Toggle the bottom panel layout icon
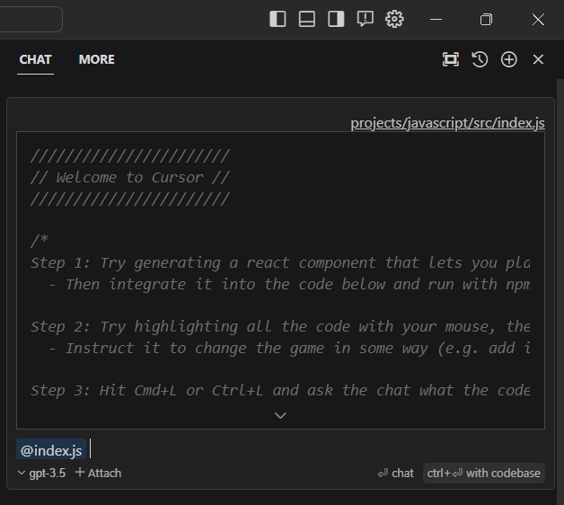This screenshot has height=505, width=564. point(307,19)
